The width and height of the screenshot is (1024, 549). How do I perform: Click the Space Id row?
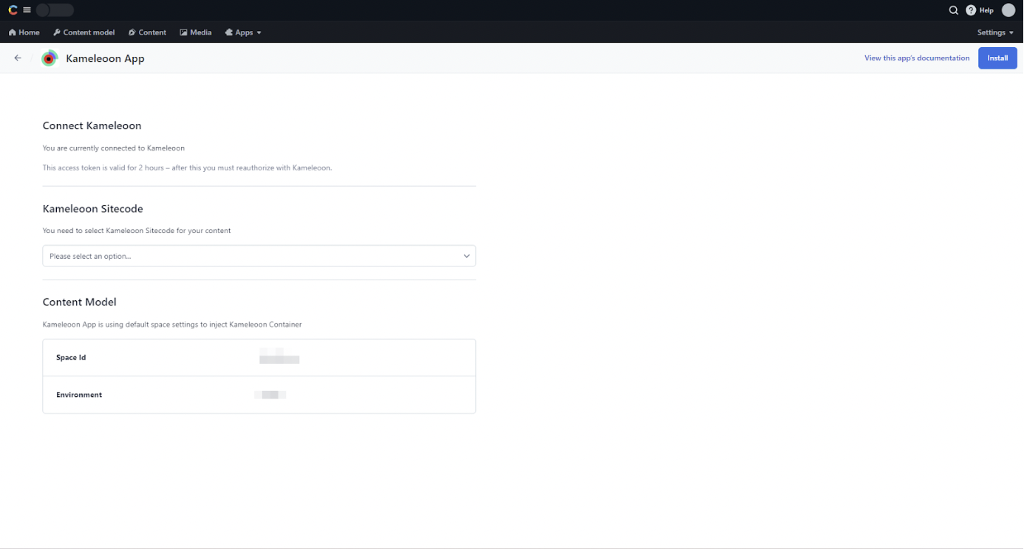(x=259, y=358)
